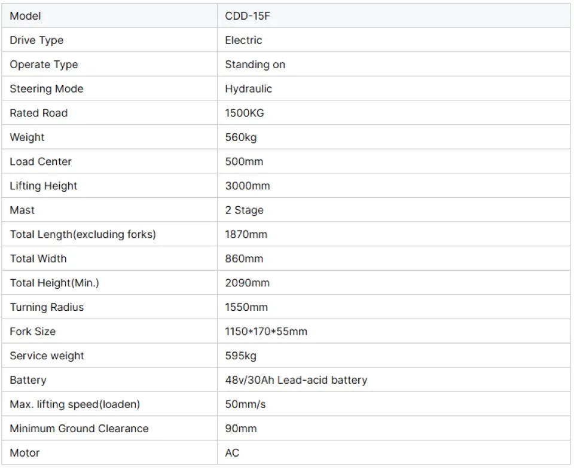Click the Lifting Height label

tap(44, 186)
